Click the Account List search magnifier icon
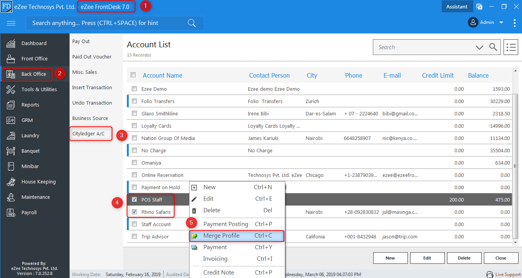 pyautogui.click(x=493, y=47)
